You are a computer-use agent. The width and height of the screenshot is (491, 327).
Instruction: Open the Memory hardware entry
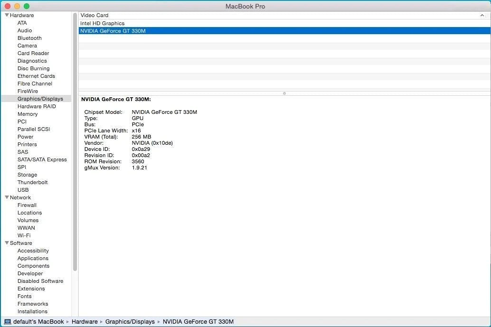pos(28,114)
